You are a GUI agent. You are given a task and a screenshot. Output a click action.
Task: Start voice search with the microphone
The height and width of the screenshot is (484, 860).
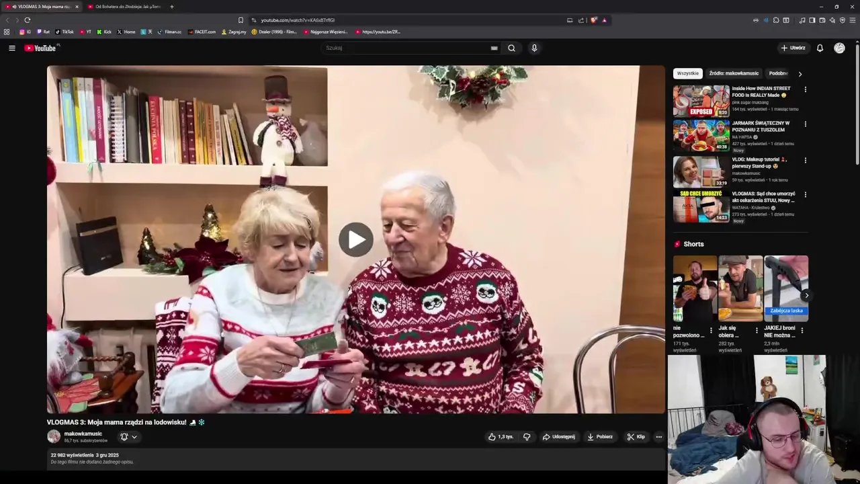pyautogui.click(x=534, y=48)
